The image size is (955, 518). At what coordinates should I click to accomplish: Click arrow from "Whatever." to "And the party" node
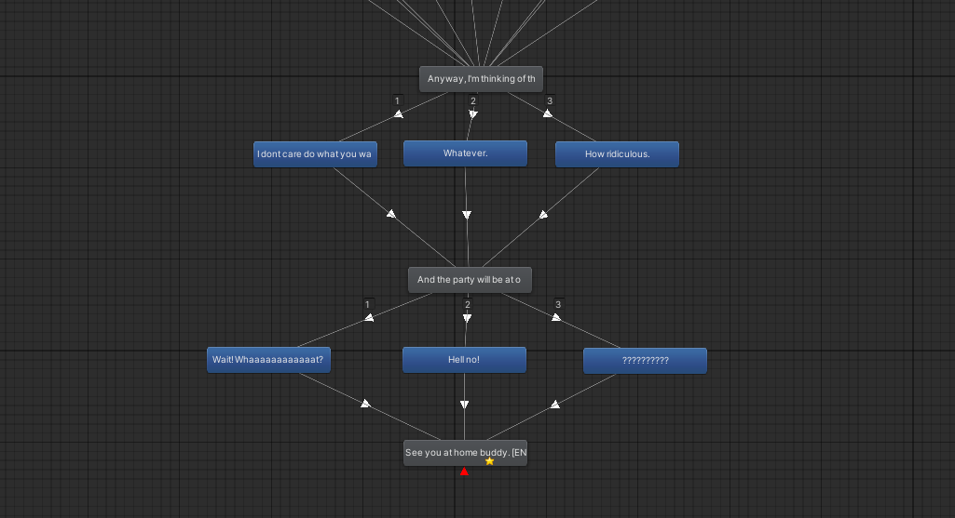pyautogui.click(x=466, y=215)
